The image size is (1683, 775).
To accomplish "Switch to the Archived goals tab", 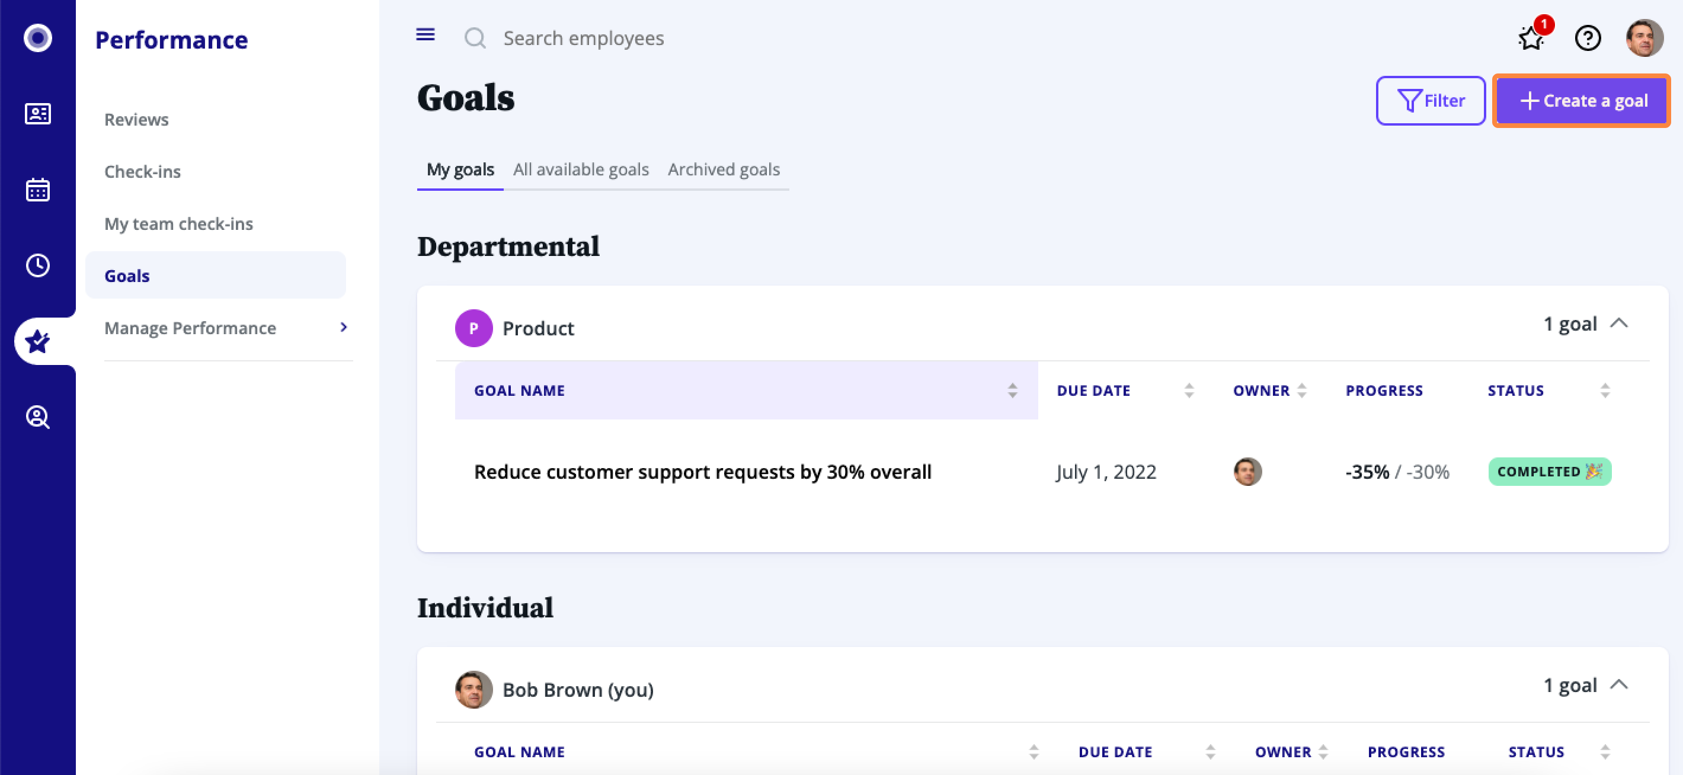I will pos(723,169).
